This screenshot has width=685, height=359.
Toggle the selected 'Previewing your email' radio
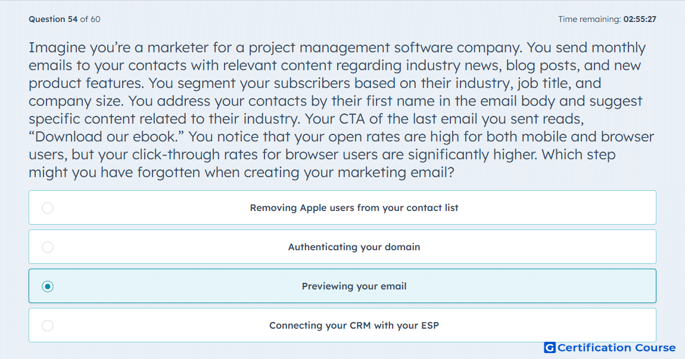(x=48, y=286)
